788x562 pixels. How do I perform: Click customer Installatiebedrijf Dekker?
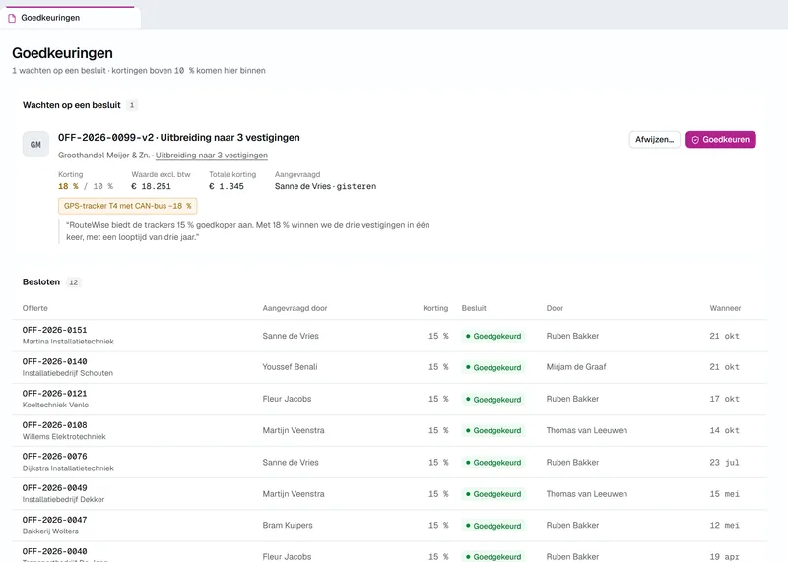[64, 499]
